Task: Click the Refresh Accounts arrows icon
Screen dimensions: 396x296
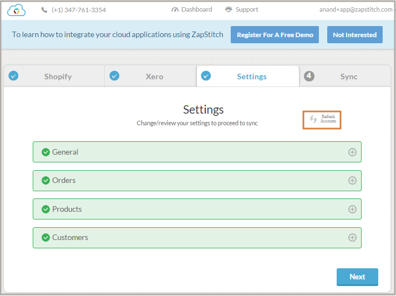Action: (x=313, y=119)
